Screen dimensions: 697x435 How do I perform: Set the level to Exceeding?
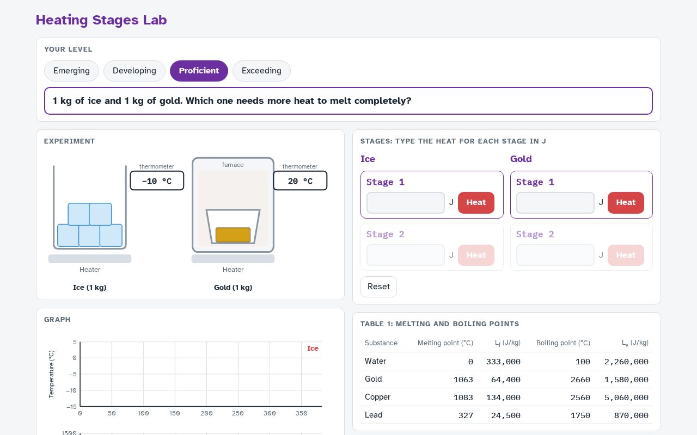(x=261, y=71)
